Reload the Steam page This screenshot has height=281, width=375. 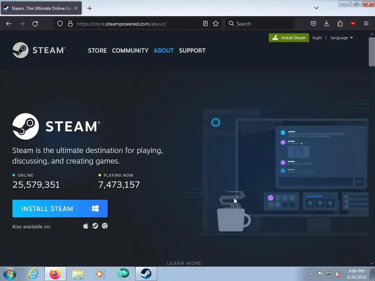[35, 24]
